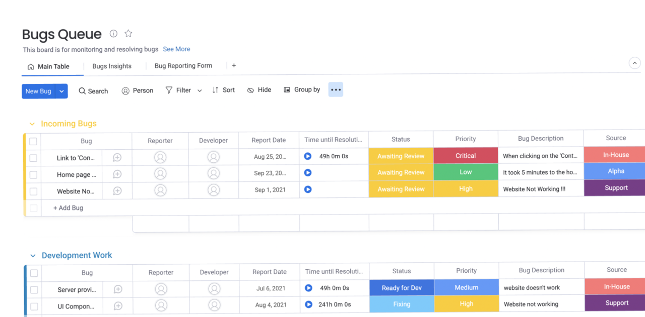The width and height of the screenshot is (645, 317).
Task: Switch to the Bugs Insights tab
Action: [112, 66]
